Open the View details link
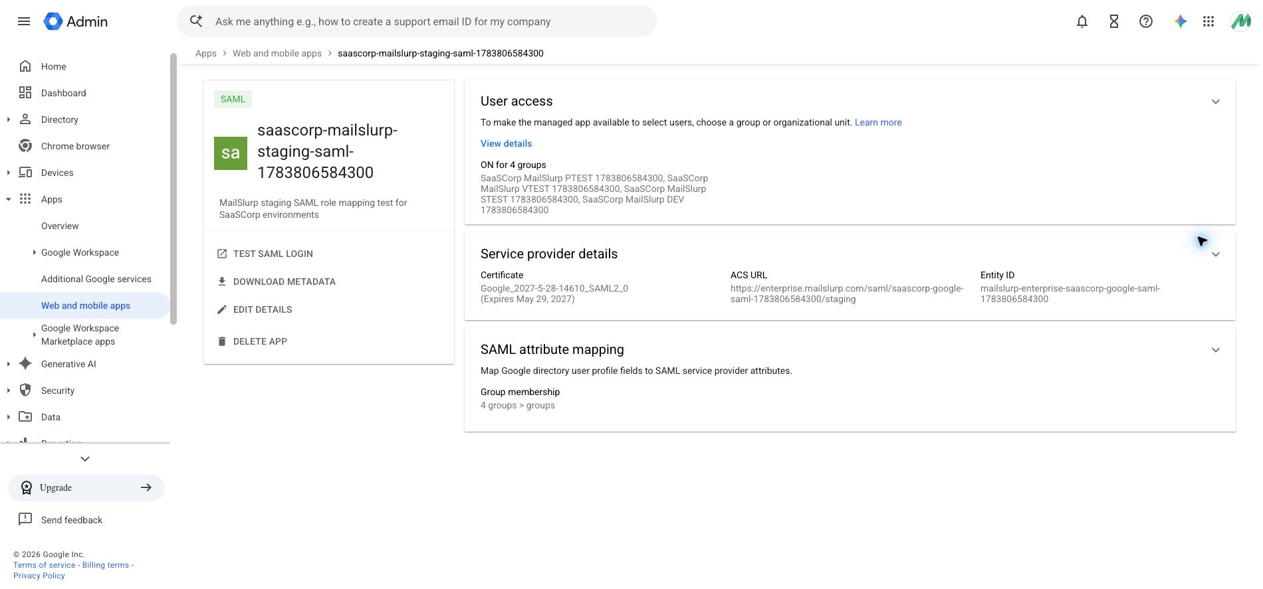Viewport: 1263px width, 589px height. [x=506, y=143]
